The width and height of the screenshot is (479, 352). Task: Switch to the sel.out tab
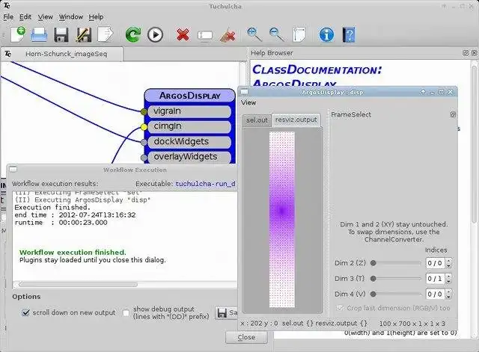click(x=257, y=120)
